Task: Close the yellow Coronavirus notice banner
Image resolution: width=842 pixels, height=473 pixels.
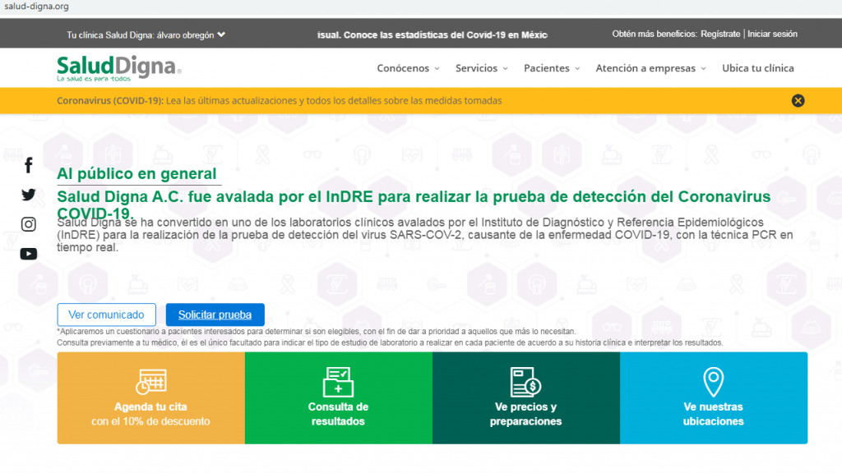Action: (798, 101)
